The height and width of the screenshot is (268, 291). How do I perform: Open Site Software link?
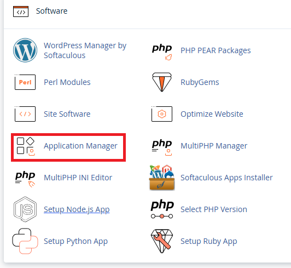point(67,114)
